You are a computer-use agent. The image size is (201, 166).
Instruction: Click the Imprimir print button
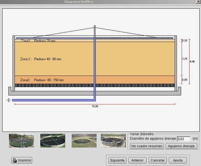pos(22,160)
